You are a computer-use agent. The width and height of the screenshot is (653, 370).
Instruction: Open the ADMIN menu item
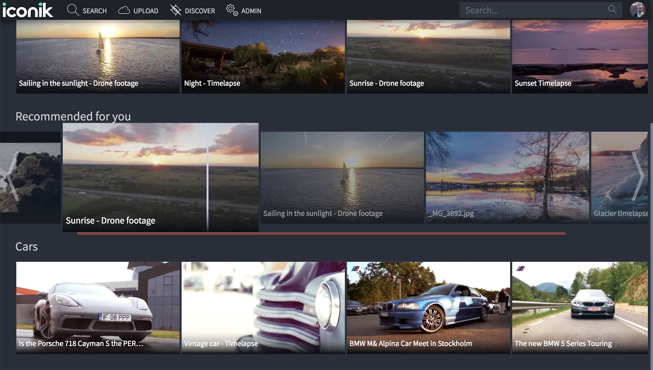(244, 11)
